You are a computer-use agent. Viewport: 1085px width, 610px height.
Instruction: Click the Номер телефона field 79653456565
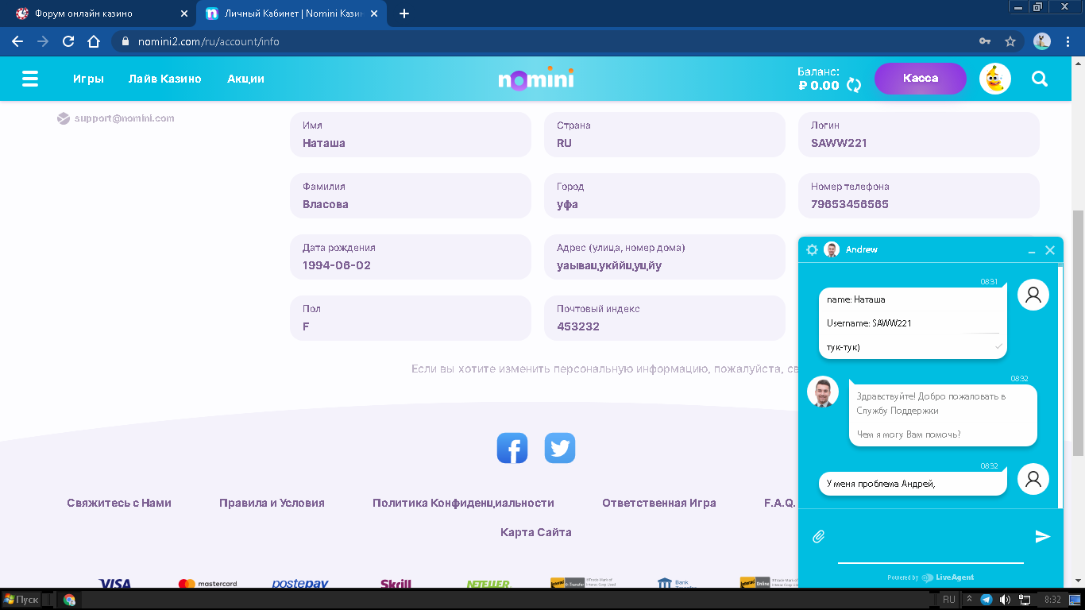tap(919, 195)
